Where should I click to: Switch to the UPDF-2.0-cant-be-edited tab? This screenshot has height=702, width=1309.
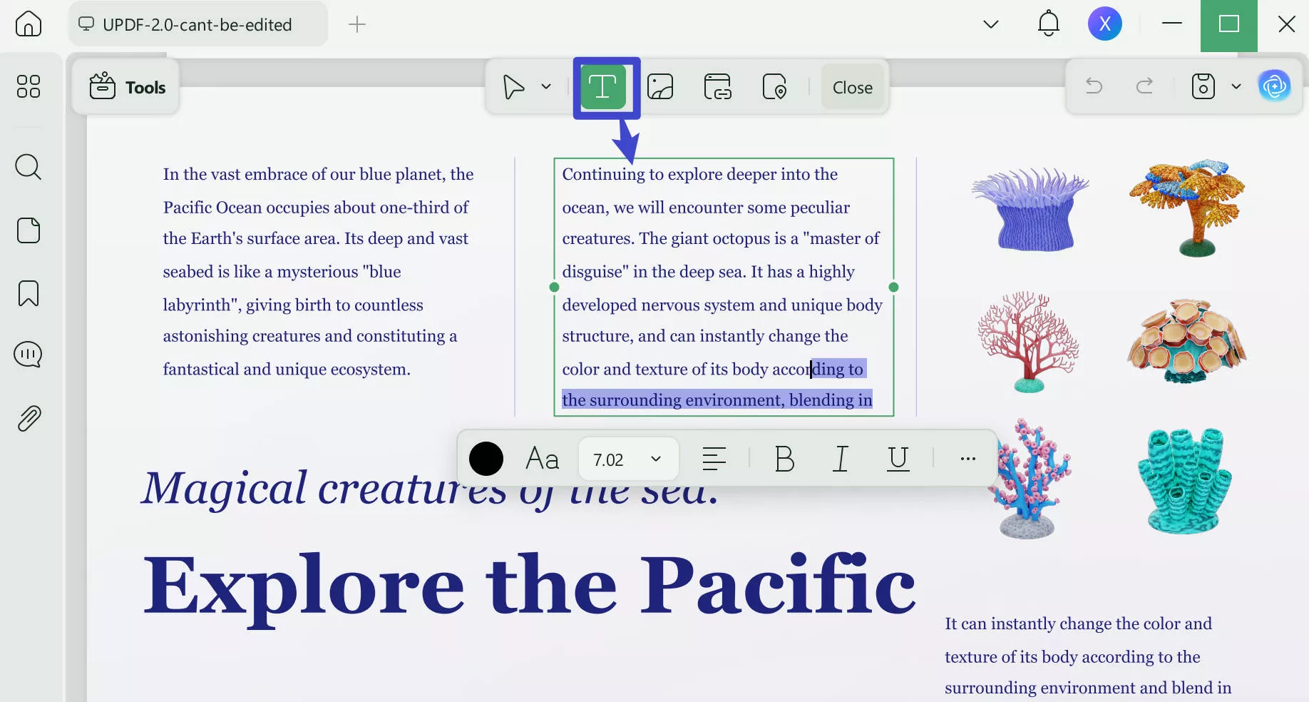197,24
